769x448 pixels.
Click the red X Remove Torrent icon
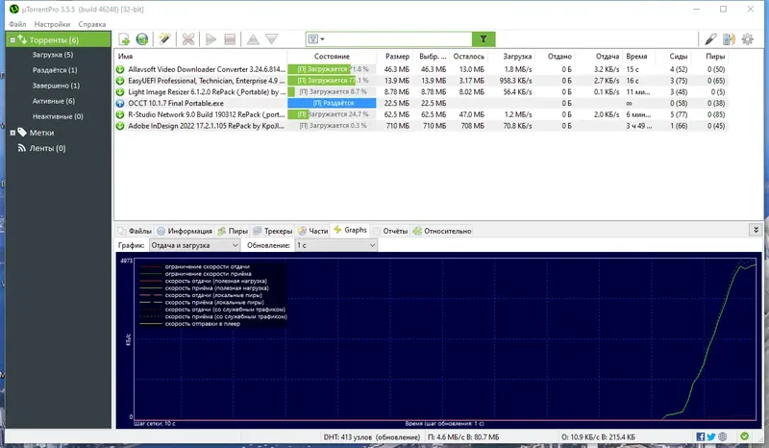[187, 39]
